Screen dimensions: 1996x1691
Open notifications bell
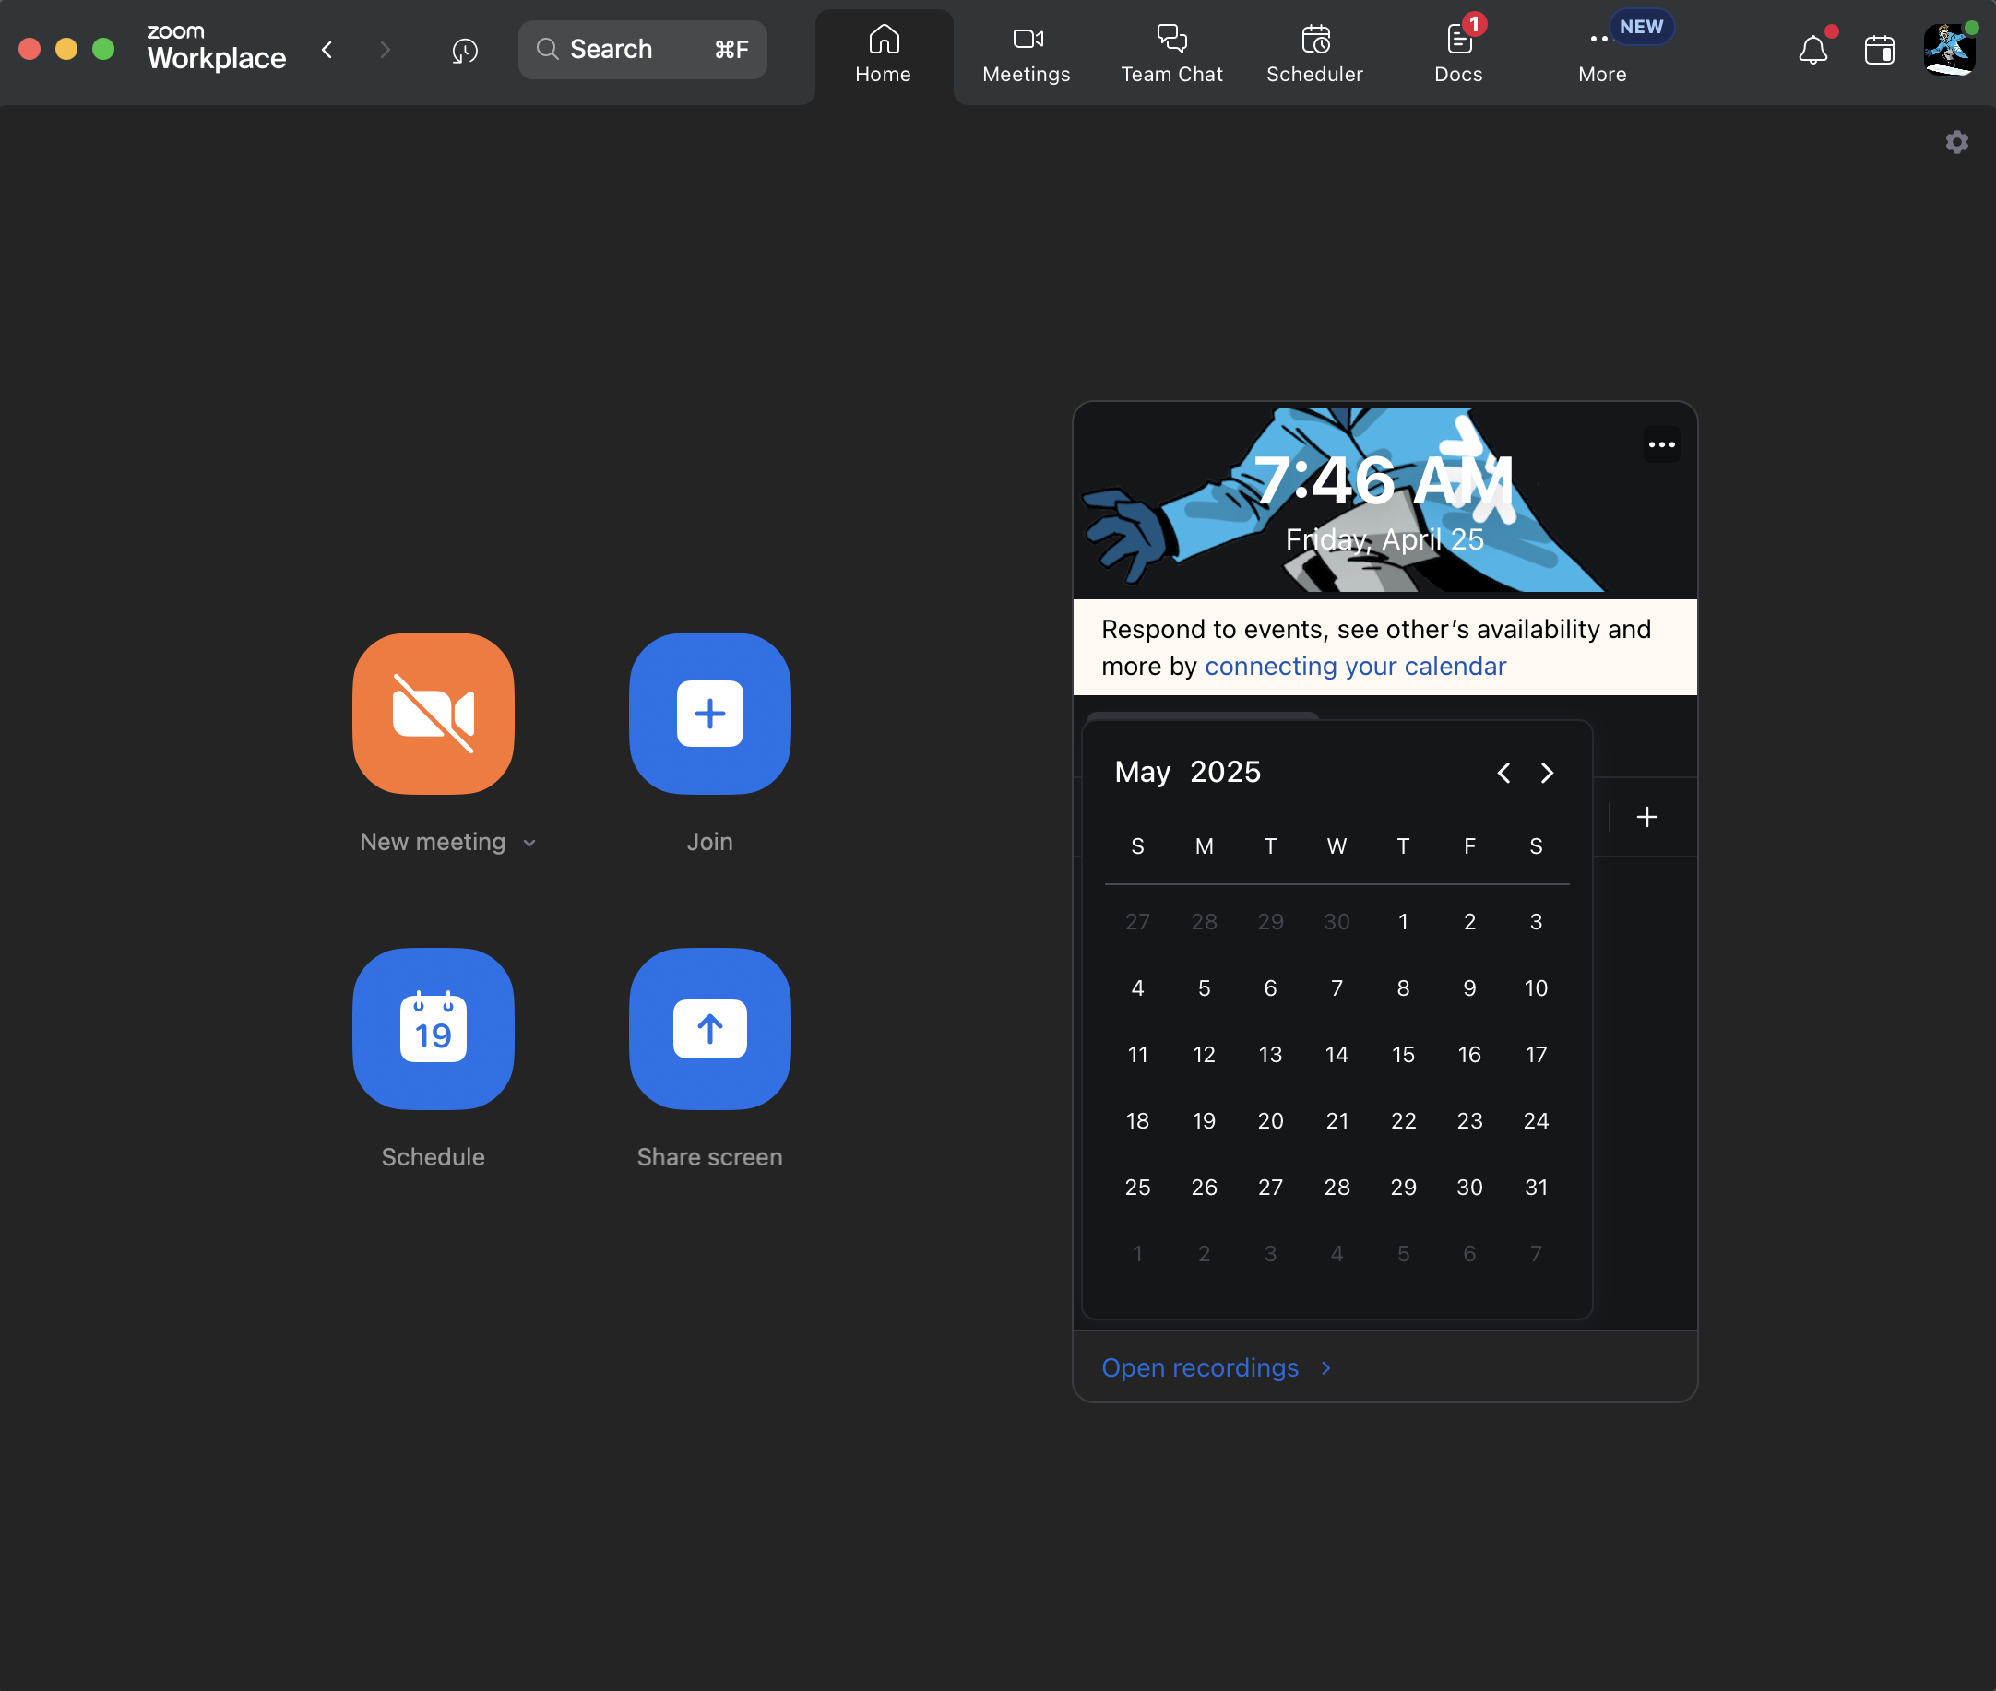1813,50
